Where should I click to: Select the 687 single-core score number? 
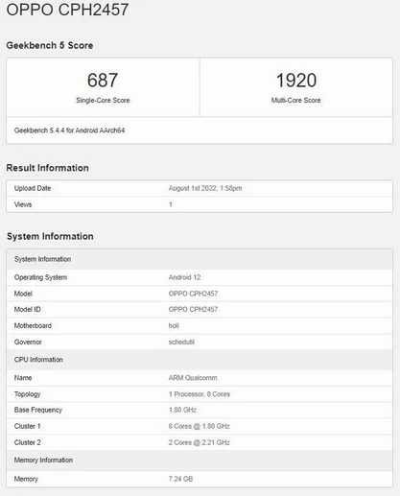(x=103, y=80)
